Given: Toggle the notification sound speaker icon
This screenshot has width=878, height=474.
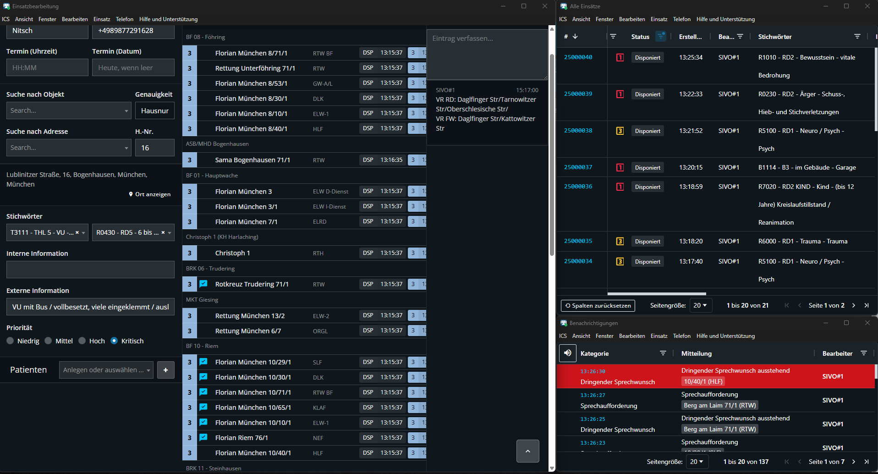Looking at the screenshot, I should point(567,353).
